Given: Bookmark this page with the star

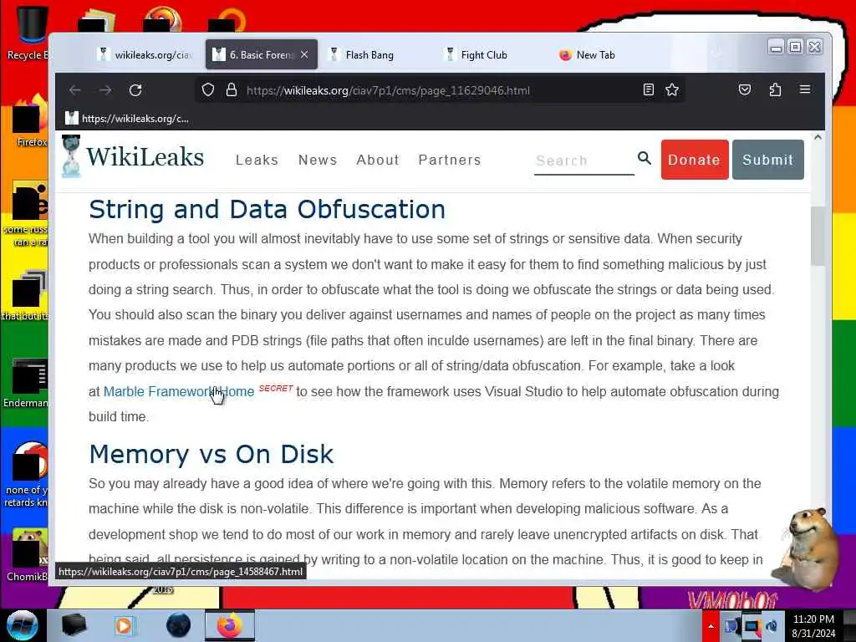Looking at the screenshot, I should tap(672, 89).
